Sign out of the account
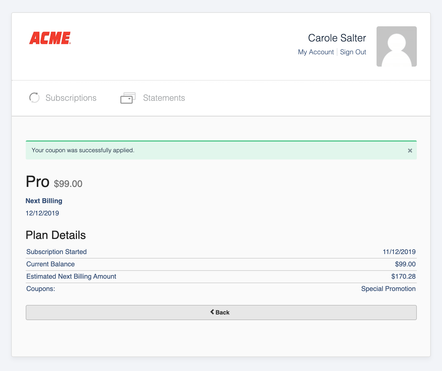Screen dimensions: 442x371 tap(353, 52)
